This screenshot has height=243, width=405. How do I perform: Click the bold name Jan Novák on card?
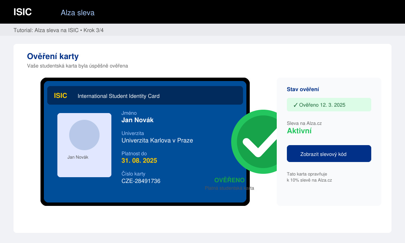(137, 120)
